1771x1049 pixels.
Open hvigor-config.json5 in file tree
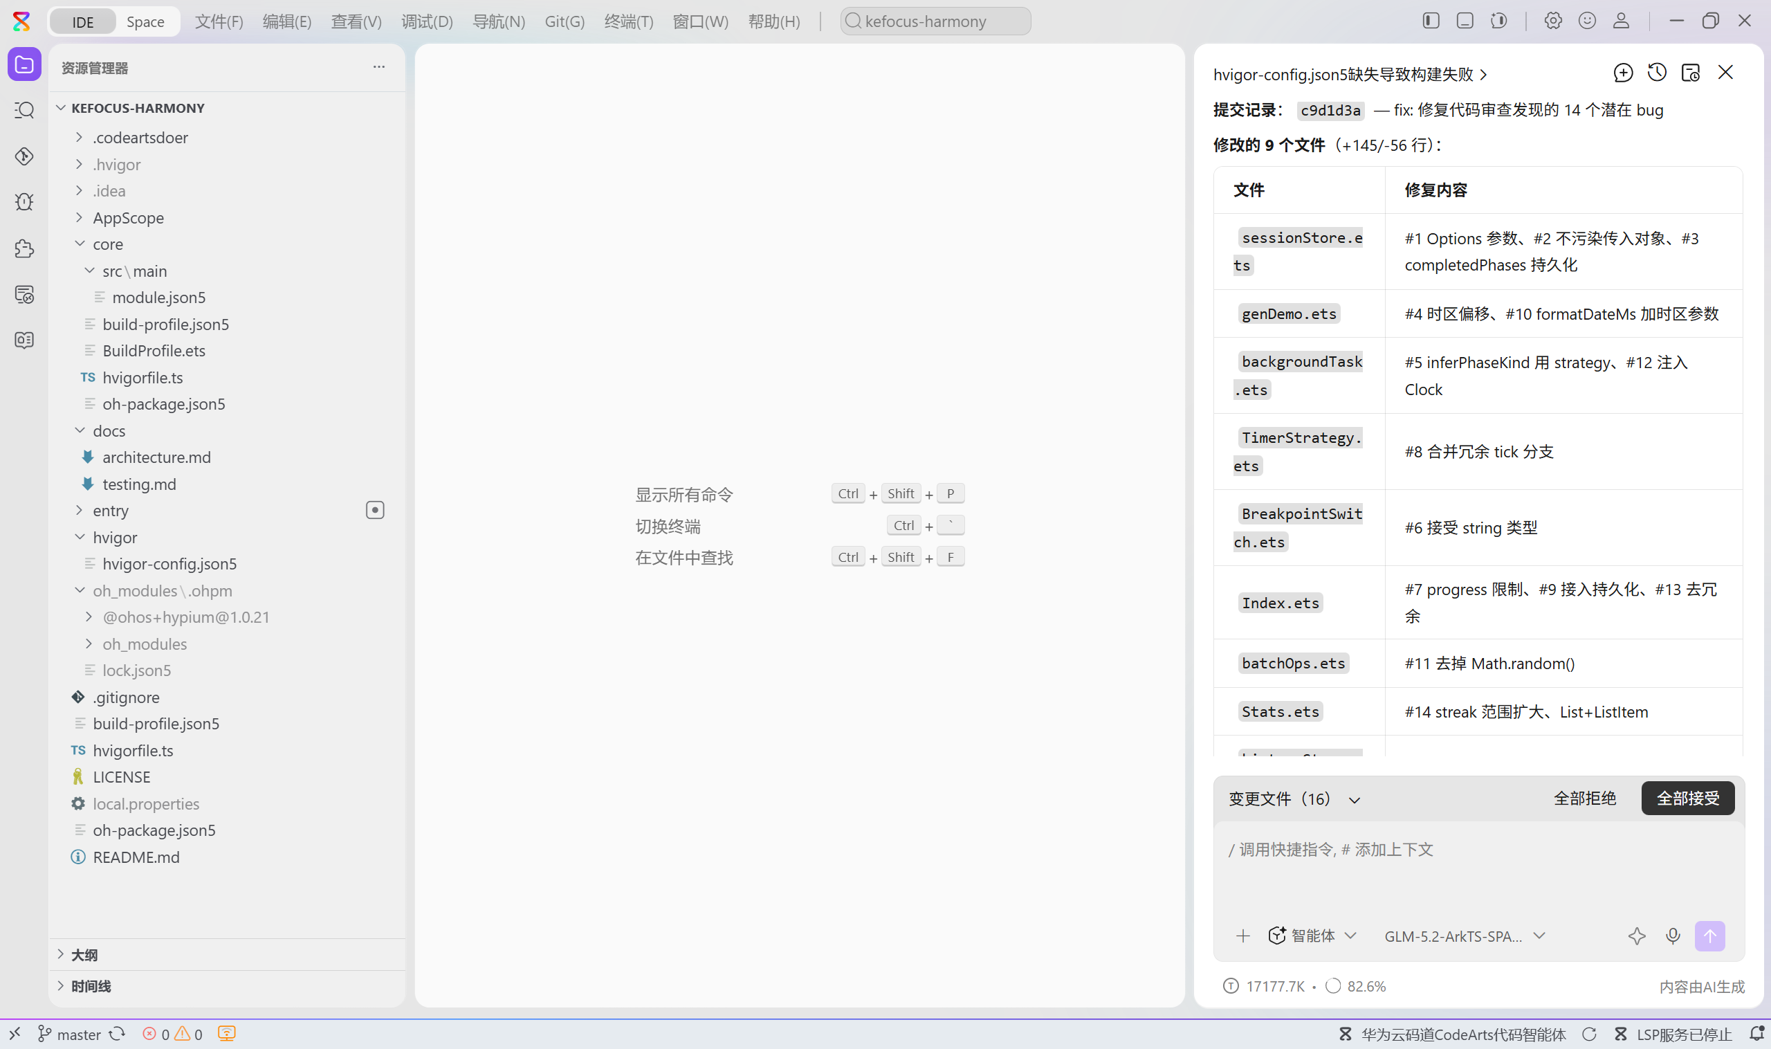(169, 563)
